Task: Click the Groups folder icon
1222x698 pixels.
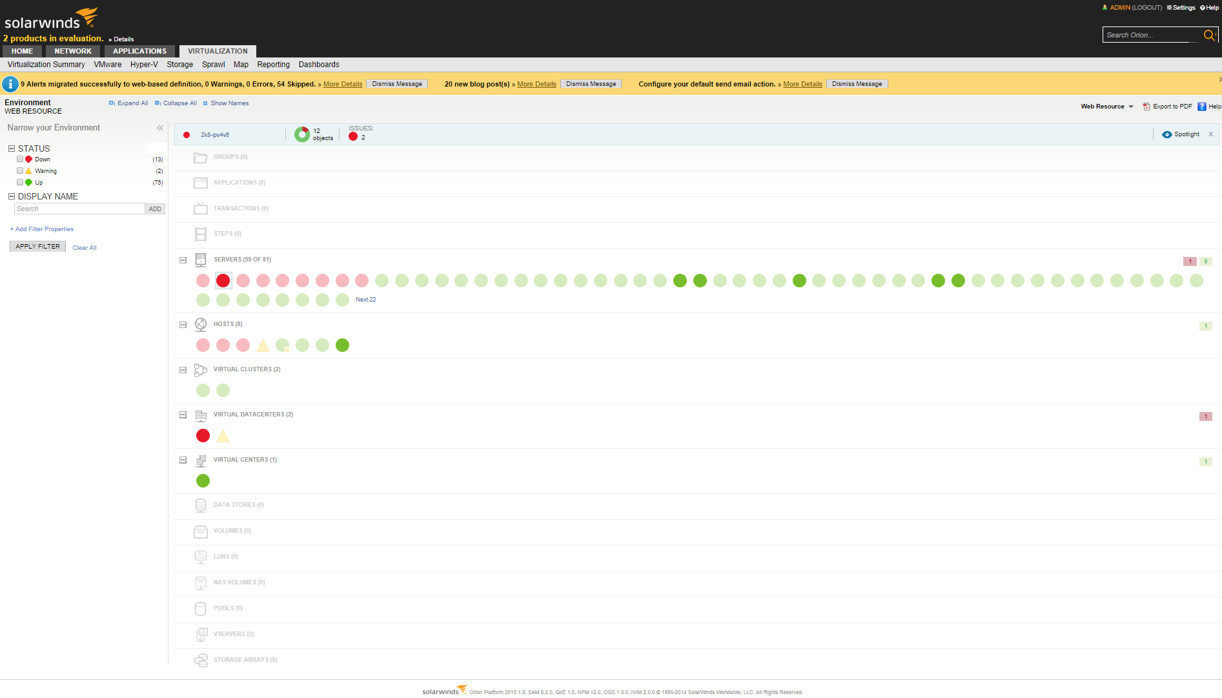Action: tap(201, 158)
